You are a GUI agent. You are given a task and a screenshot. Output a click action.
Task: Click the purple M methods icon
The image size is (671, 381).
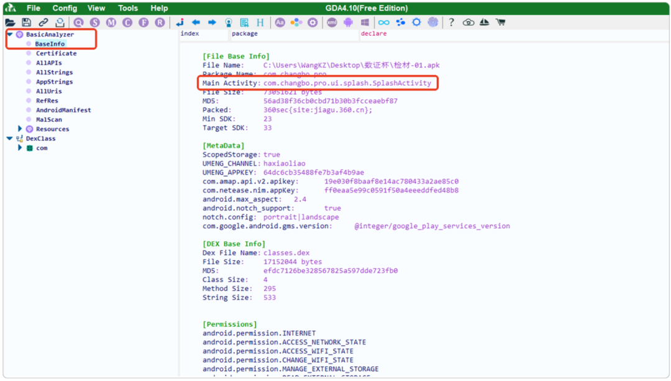(x=111, y=22)
